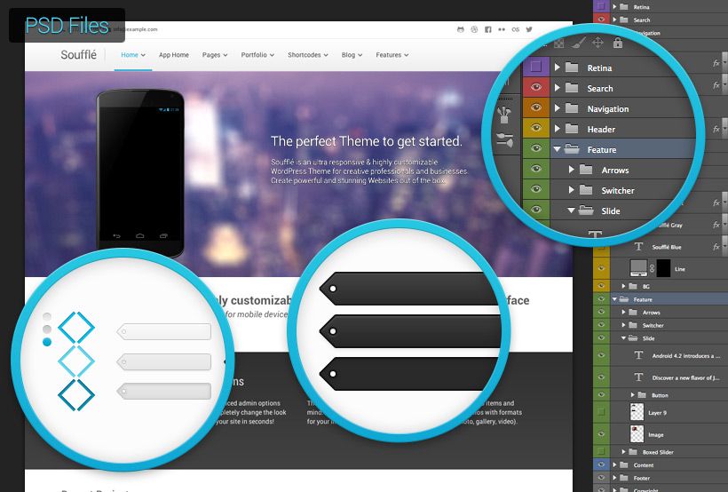
Task: Select the Layer 9 thumbnail
Action: coord(637,412)
